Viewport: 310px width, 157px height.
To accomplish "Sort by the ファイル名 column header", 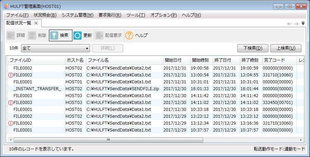I will point(124,60).
